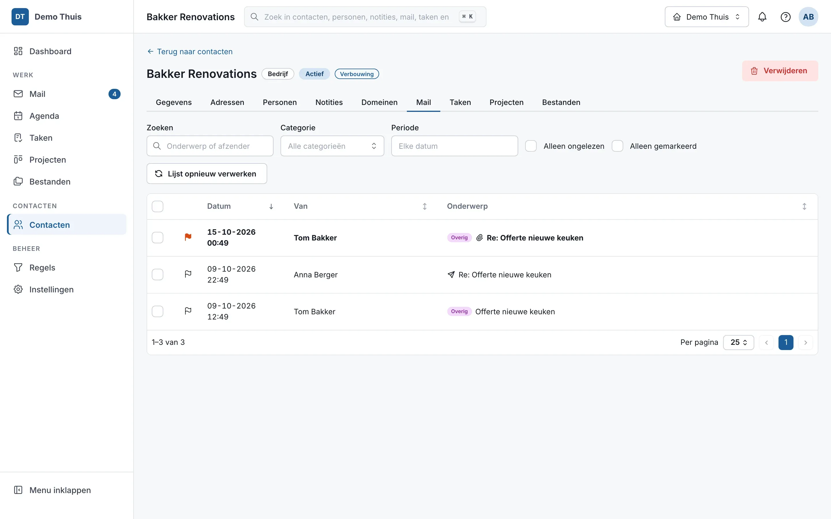
Task: Click the sent paper-plane icon
Action: click(x=451, y=274)
